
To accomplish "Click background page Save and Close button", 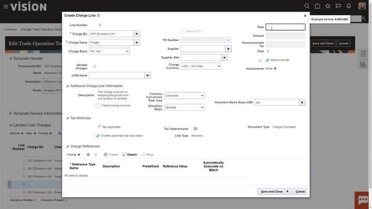I will (323, 44).
